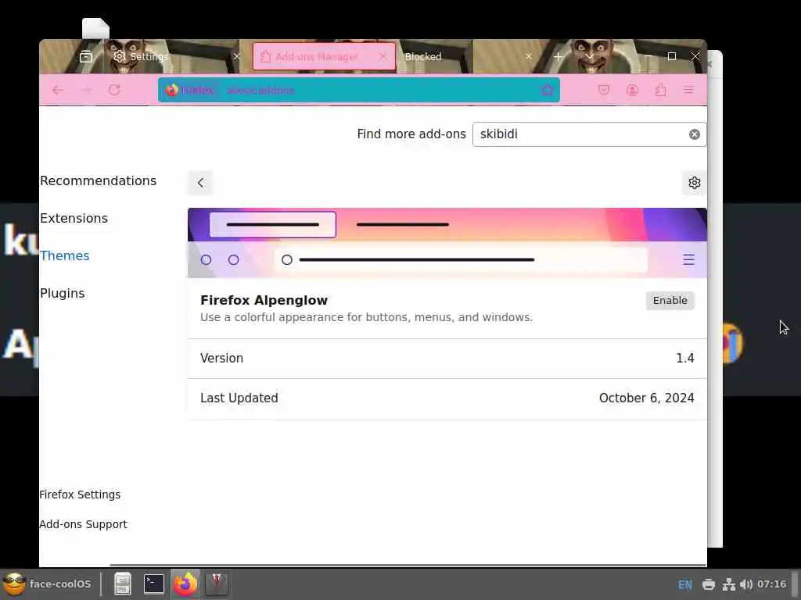801x600 pixels.
Task: Open the volume tray icon
Action: point(745,584)
